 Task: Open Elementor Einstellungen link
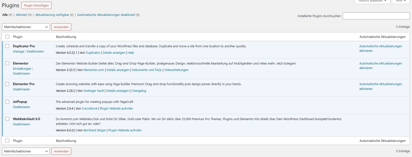(x=22, y=69)
